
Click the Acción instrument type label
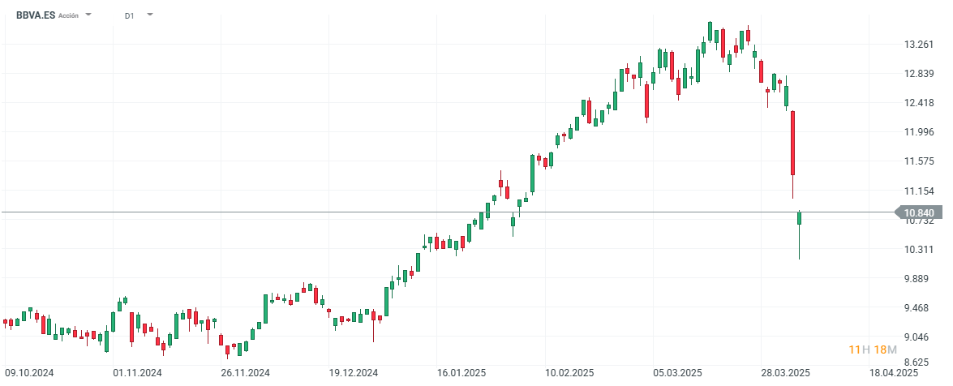click(69, 15)
